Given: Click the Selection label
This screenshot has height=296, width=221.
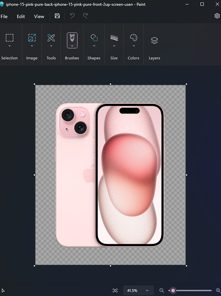Looking at the screenshot, I should tap(10, 58).
